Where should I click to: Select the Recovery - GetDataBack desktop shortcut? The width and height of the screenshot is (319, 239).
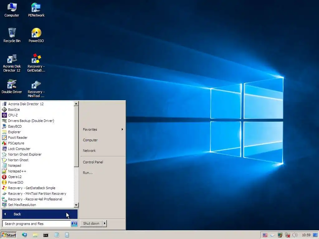(x=36, y=63)
